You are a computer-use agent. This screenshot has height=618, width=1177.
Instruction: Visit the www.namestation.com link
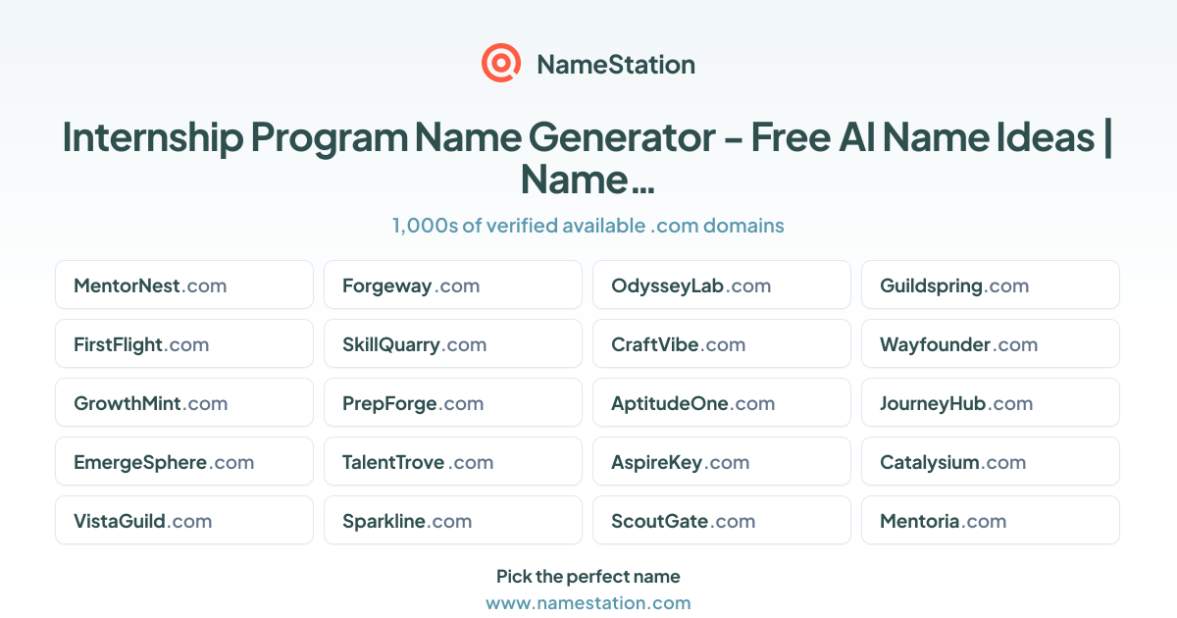(588, 602)
